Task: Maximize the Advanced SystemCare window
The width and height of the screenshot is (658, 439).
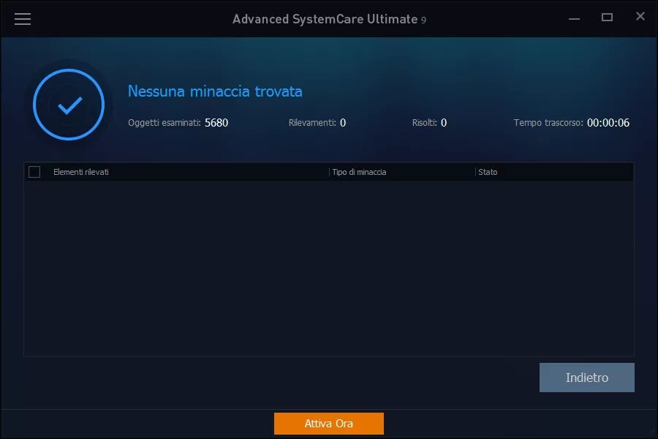Action: pyautogui.click(x=607, y=18)
